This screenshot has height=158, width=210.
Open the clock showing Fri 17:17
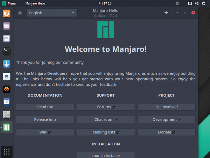tap(105, 4)
